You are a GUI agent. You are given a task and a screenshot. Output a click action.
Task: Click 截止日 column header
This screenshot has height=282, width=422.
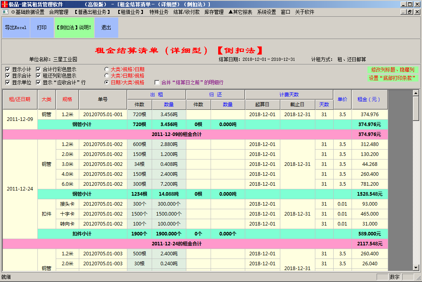click(297, 104)
